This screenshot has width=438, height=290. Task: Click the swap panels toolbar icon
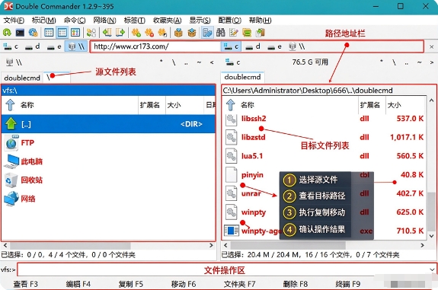(x=91, y=33)
